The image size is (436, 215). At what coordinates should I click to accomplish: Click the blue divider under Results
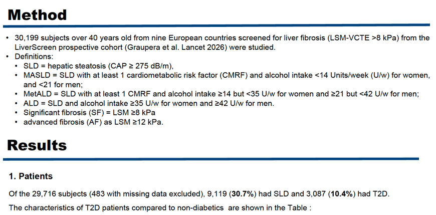(x=211, y=159)
